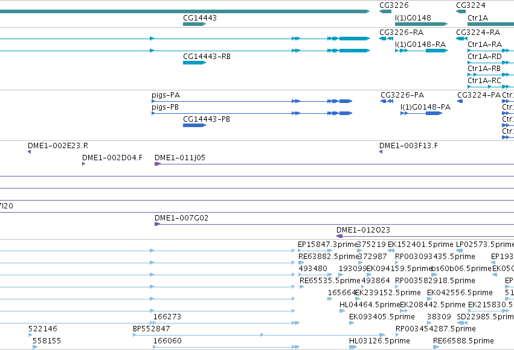This screenshot has height=350, width=514.
Task: Select the l(1)G0148 gene bar
Action: tap(421, 24)
